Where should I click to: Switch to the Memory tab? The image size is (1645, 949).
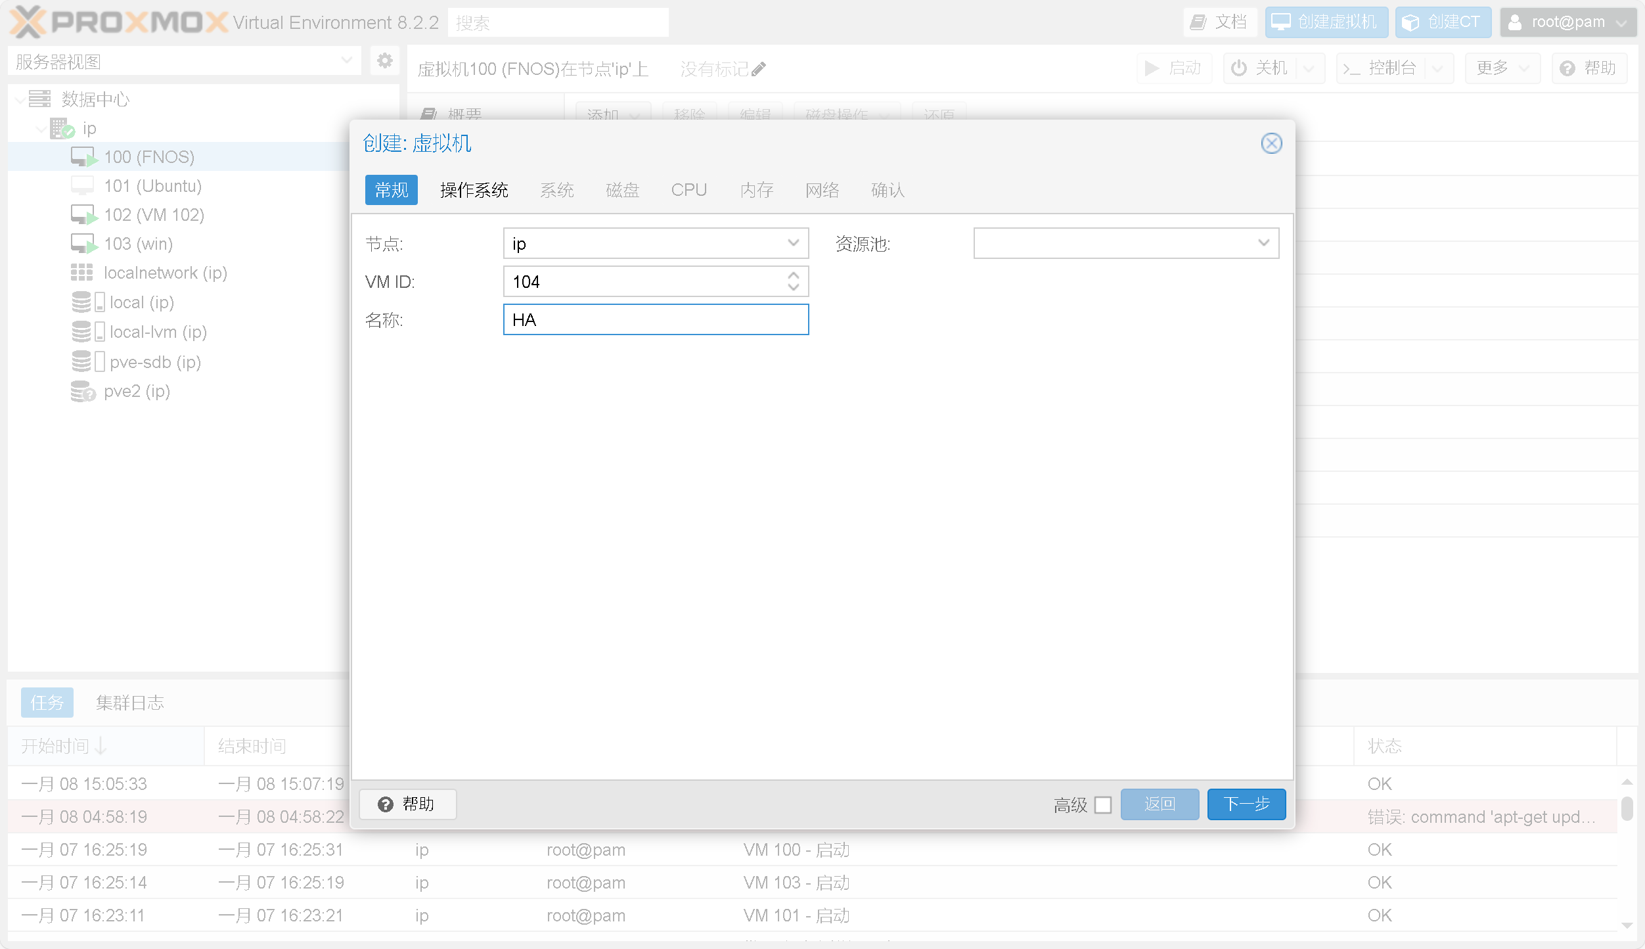pos(756,190)
